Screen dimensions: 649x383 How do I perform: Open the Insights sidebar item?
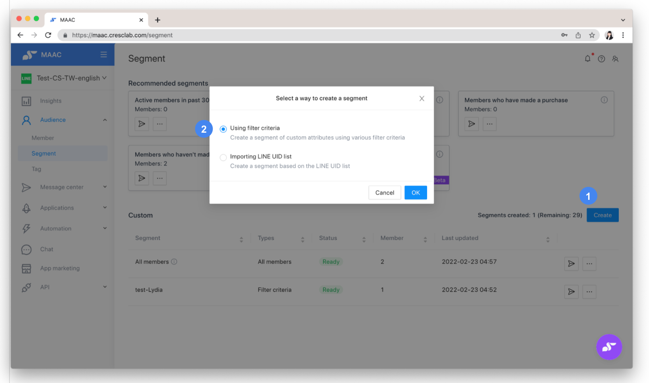tap(51, 101)
